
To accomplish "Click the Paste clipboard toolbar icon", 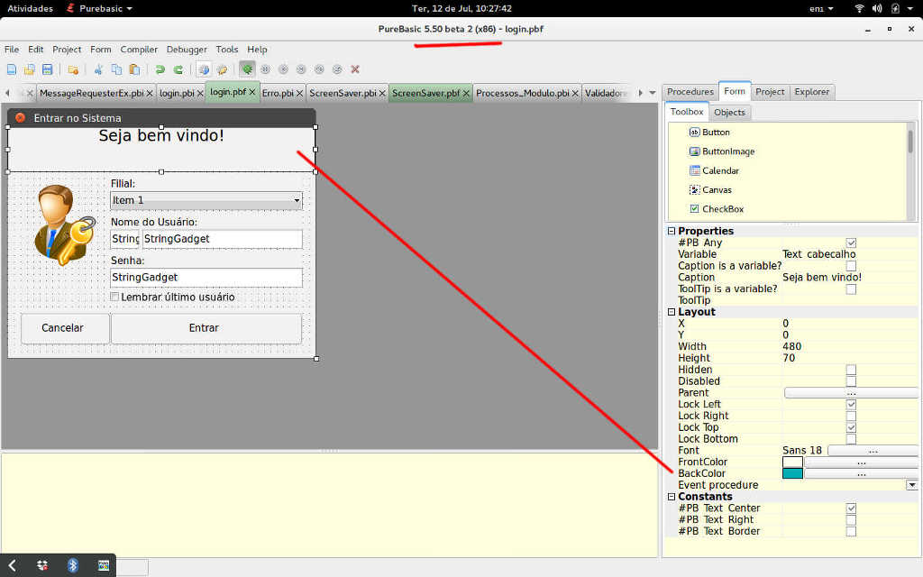I will 134,69.
